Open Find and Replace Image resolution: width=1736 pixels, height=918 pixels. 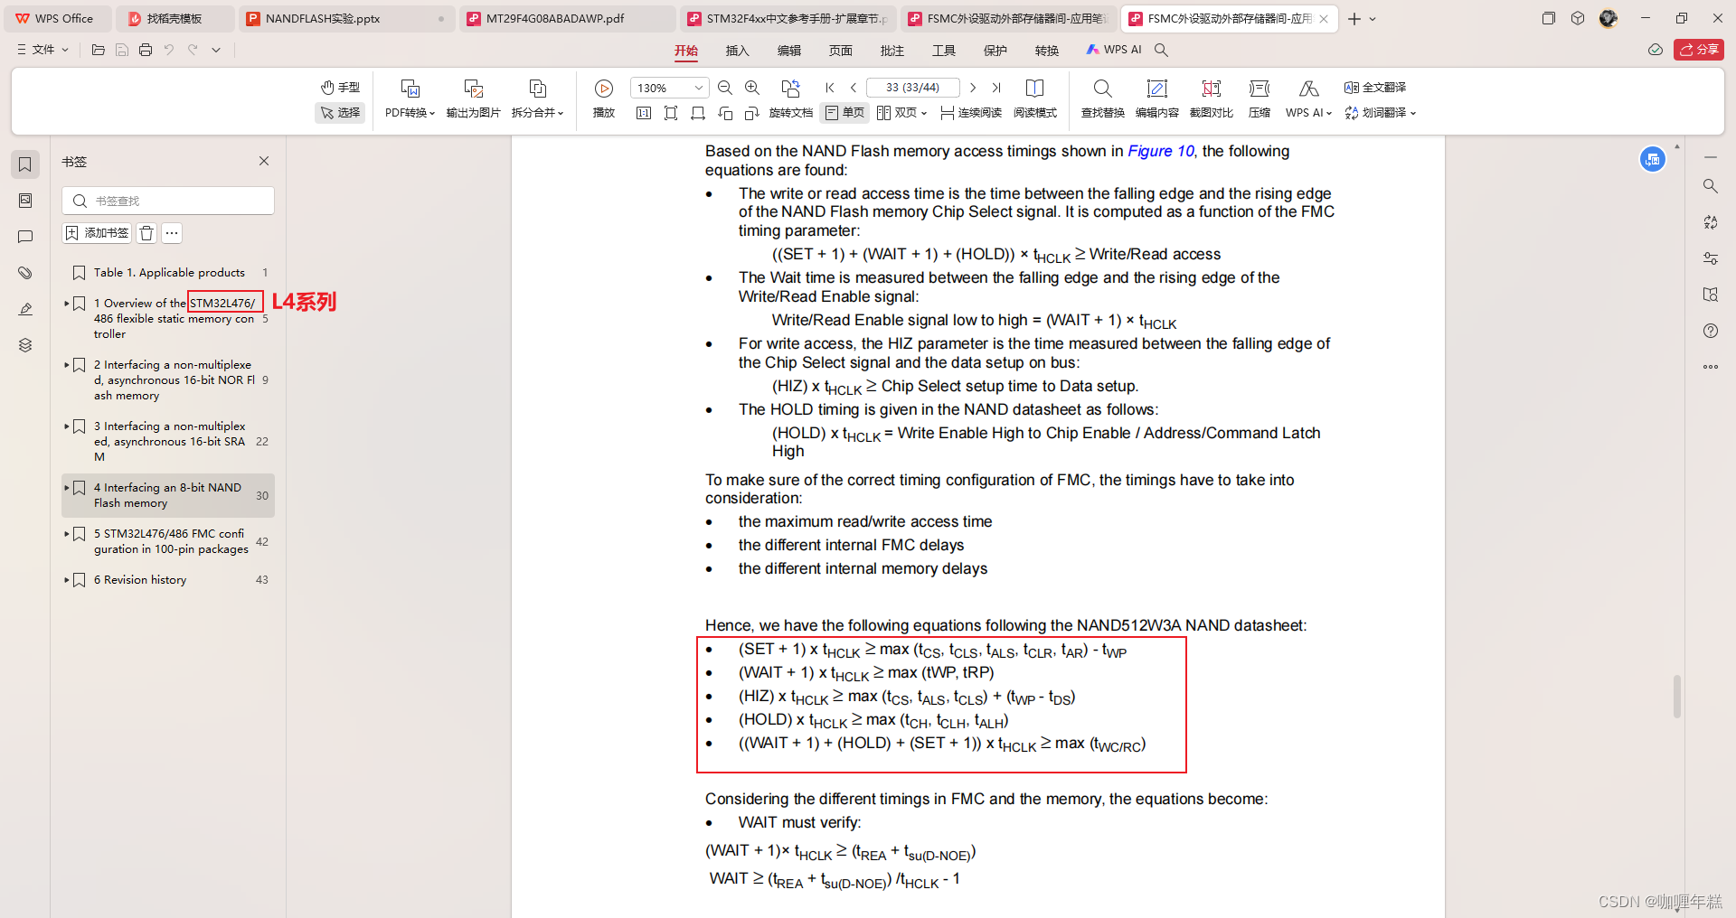coord(1103,99)
